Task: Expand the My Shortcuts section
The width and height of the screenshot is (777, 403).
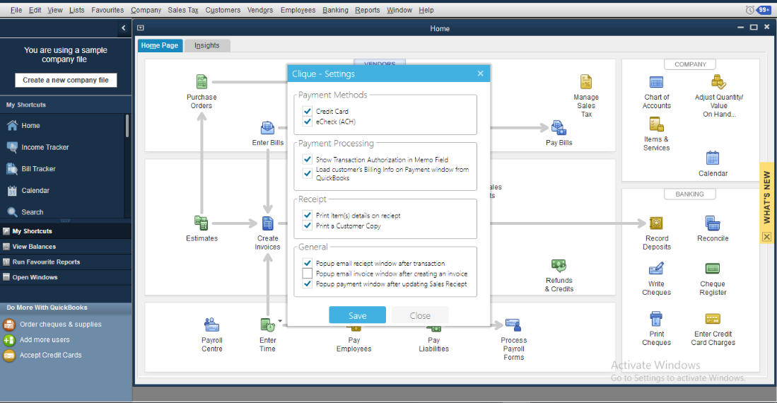Action: (x=66, y=231)
